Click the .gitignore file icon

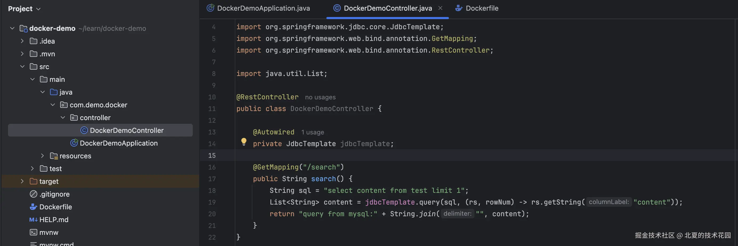click(x=34, y=194)
